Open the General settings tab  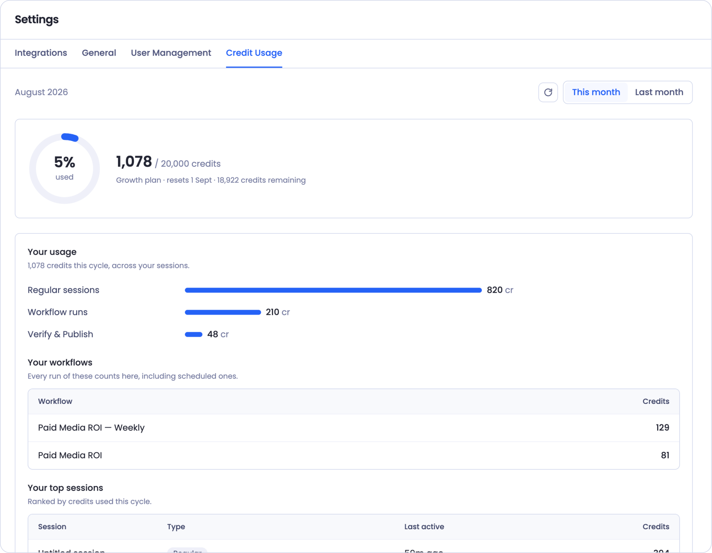point(99,53)
